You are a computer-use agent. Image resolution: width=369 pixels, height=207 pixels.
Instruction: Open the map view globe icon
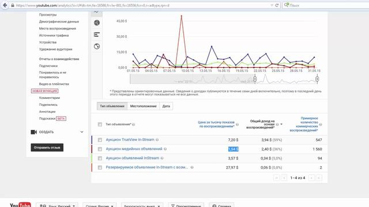(97, 46)
